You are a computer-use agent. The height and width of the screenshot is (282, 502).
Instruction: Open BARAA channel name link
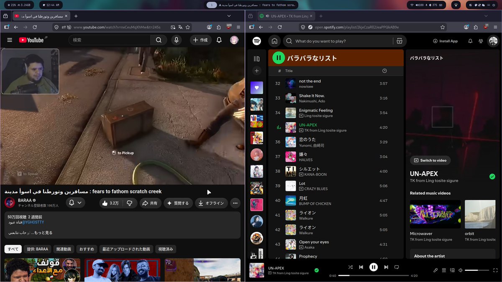pos(25,200)
